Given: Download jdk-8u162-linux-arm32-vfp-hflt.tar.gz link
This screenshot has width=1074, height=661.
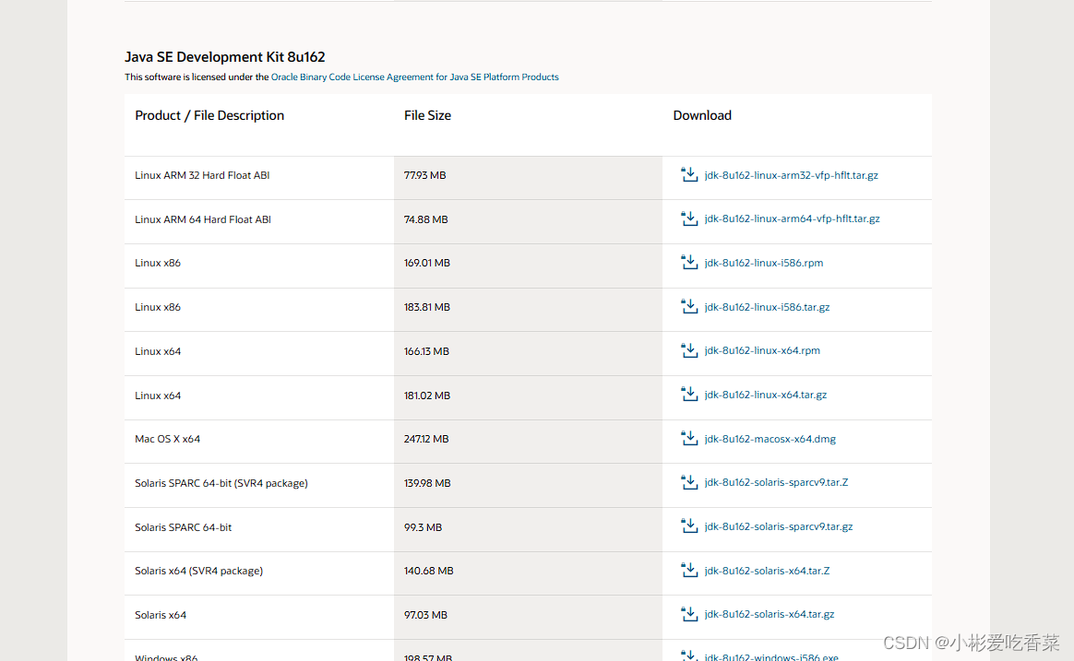Looking at the screenshot, I should pos(791,175).
